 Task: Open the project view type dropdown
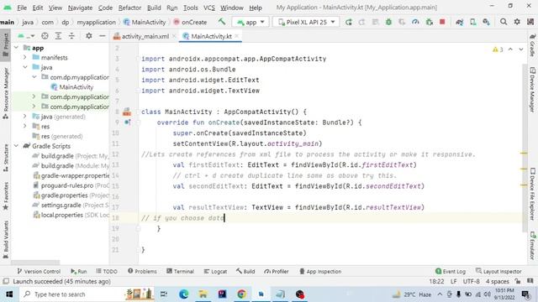point(26,36)
